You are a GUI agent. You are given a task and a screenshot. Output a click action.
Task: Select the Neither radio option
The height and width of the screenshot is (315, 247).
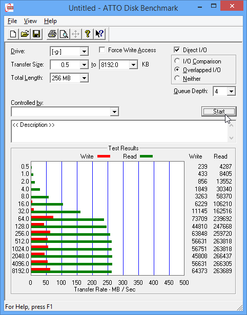point(177,78)
